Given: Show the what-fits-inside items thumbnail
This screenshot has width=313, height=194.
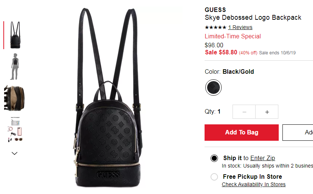Looking at the screenshot, I should (x=15, y=130).
